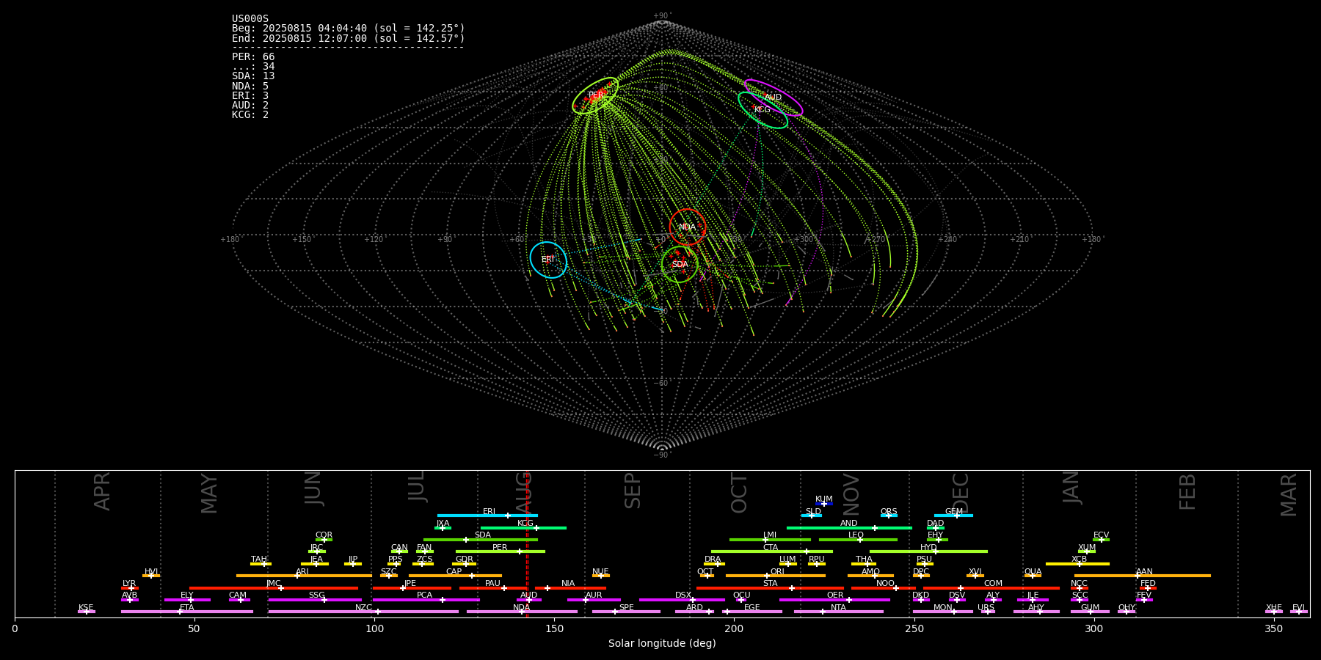Select the cyan ERI radiant circle
The height and width of the screenshot is (660, 1321).
pos(548,260)
